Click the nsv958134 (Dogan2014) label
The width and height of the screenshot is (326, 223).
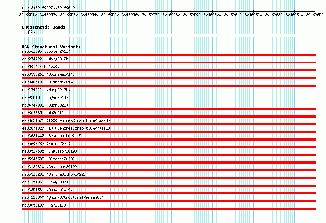pyautogui.click(x=45, y=97)
